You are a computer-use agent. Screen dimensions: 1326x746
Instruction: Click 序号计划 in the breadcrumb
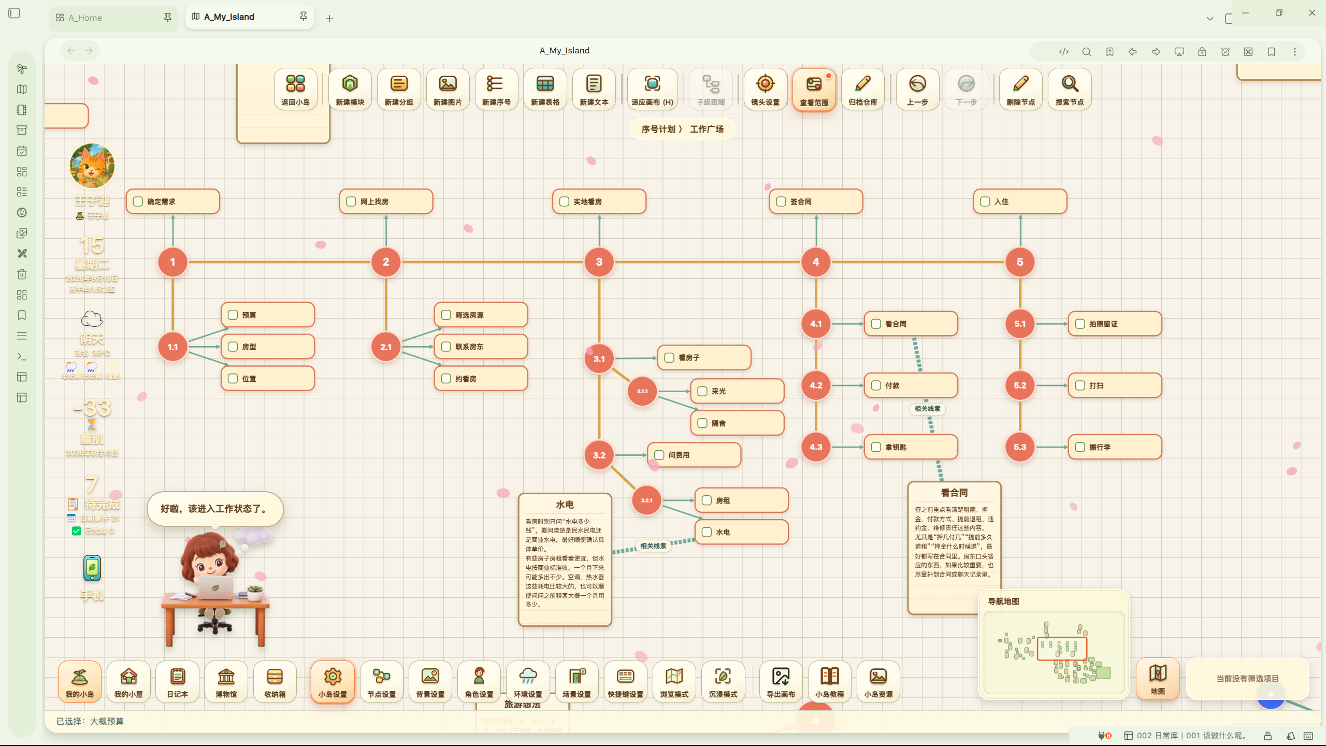(x=658, y=129)
